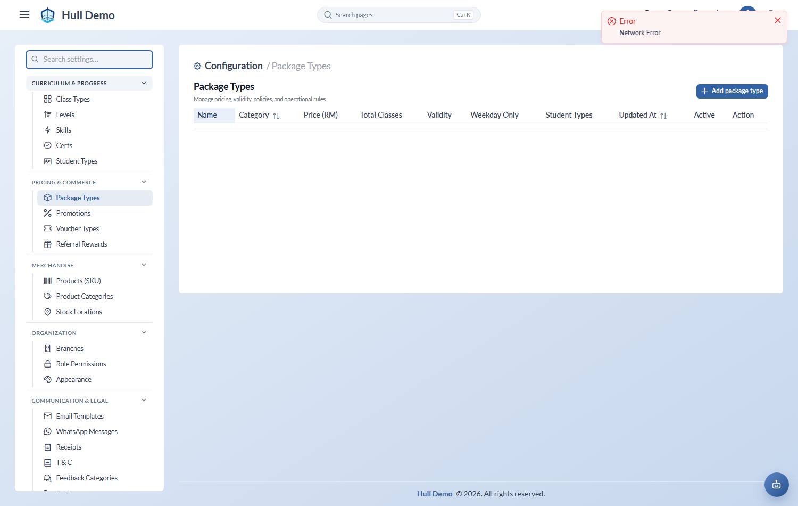Open the hamburger navigation menu

click(x=24, y=14)
